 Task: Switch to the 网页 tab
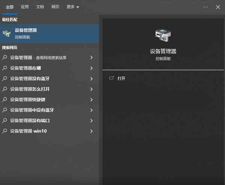55,7
